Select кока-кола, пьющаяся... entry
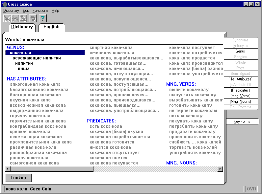 [x=115, y=105]
